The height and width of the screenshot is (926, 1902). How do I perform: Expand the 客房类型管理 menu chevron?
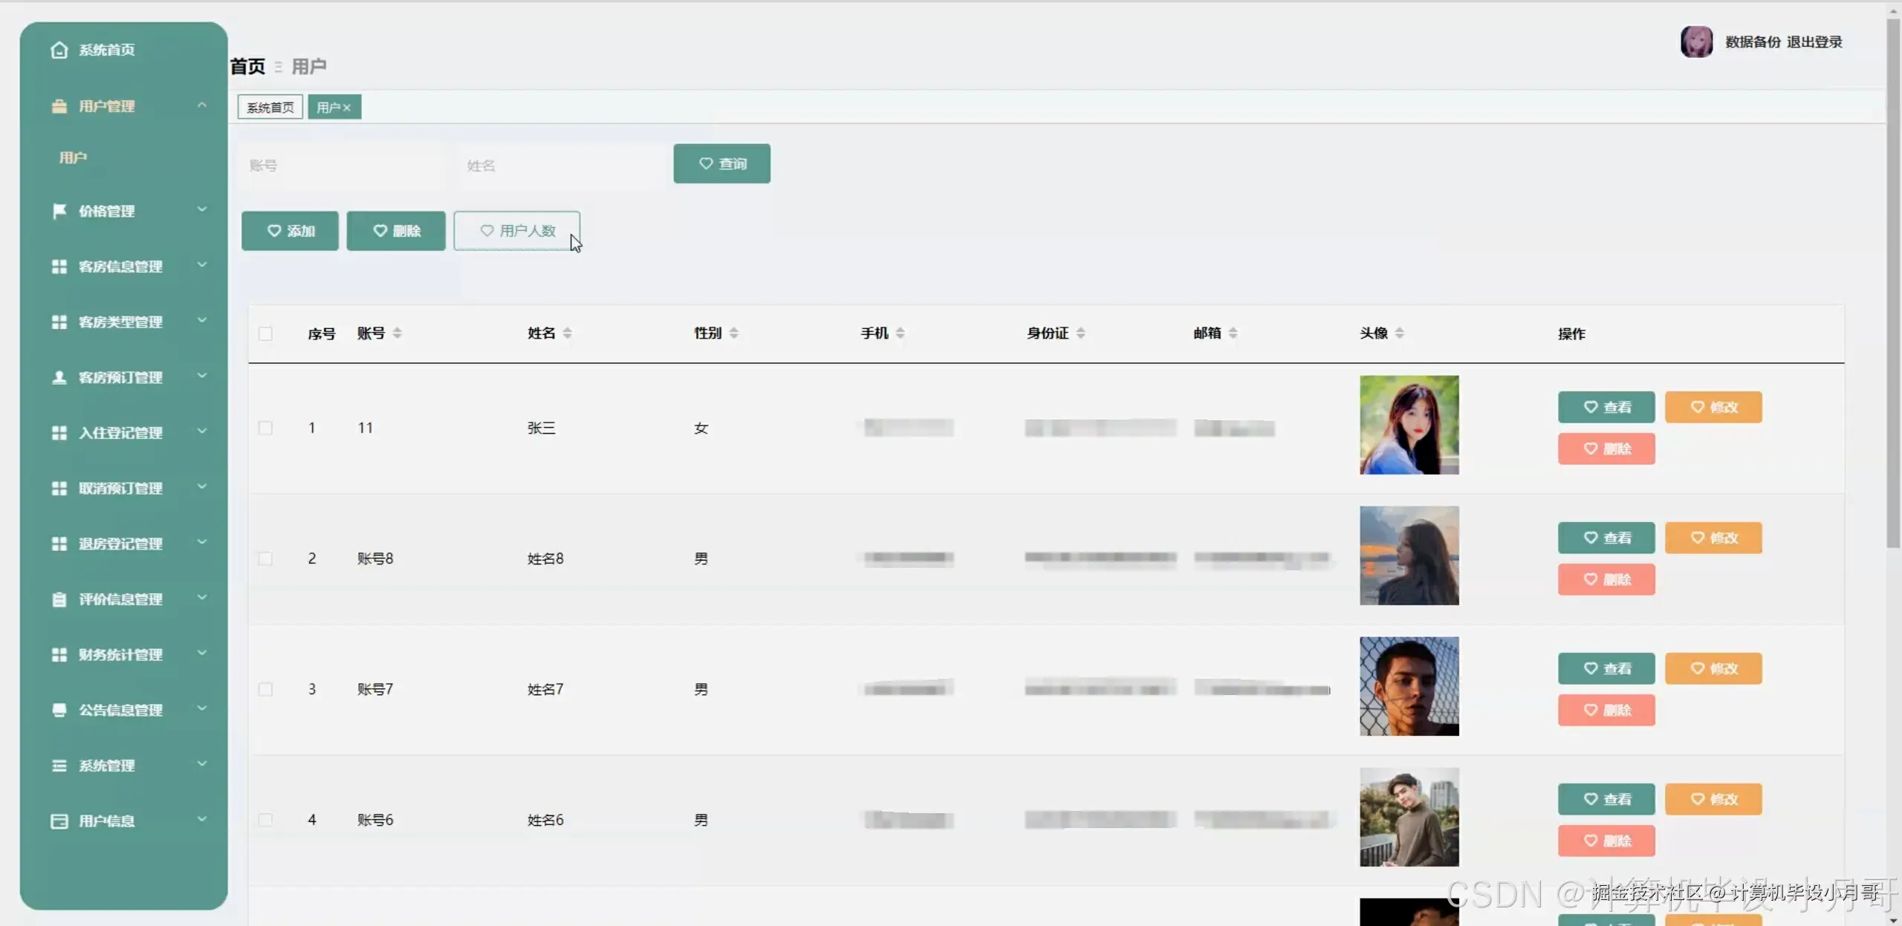click(202, 321)
